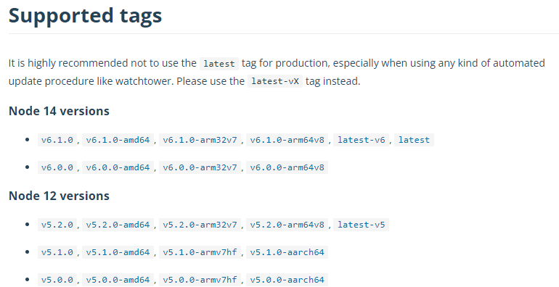Open the v6.1.0-arm64v8 tag
Screen dimensions: 559x287
coord(287,140)
